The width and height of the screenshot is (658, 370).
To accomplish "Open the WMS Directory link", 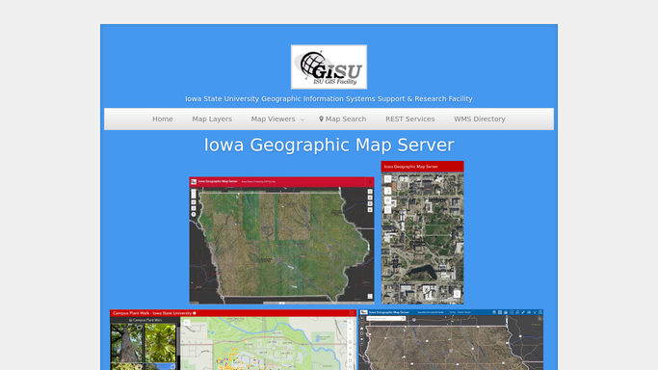I will [x=479, y=119].
